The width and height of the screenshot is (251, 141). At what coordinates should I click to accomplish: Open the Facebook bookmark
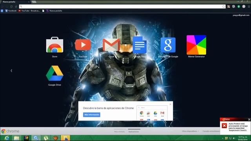pyautogui.click(x=11, y=11)
